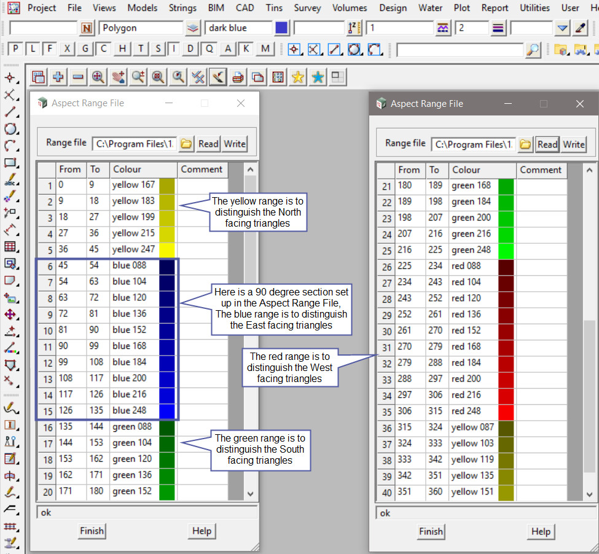Click the minus icon in view toolbar
The width and height of the screenshot is (599, 554).
coord(78,77)
